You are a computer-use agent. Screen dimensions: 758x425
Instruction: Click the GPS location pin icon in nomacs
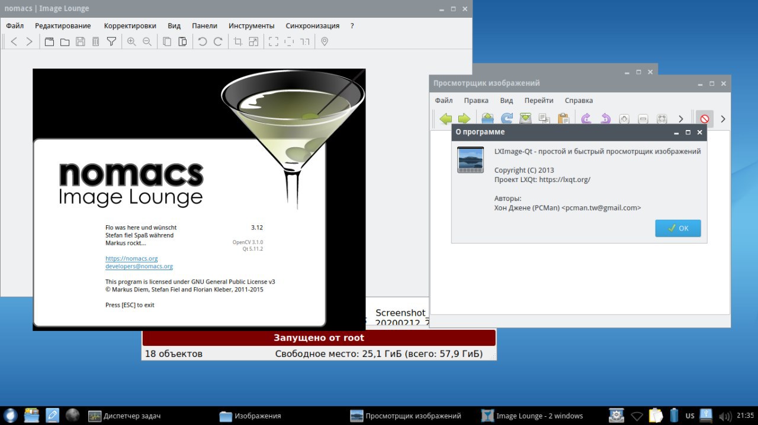point(325,41)
